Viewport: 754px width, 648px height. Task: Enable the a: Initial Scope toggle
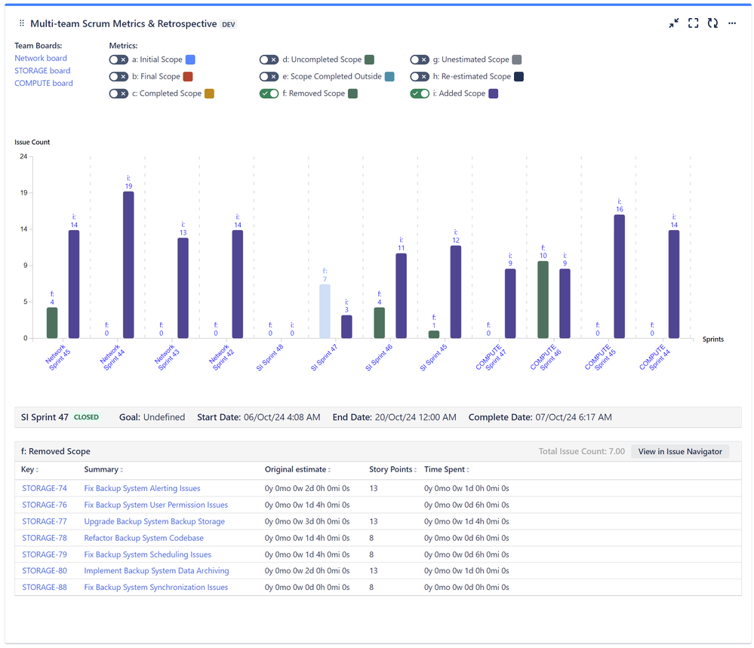(118, 60)
